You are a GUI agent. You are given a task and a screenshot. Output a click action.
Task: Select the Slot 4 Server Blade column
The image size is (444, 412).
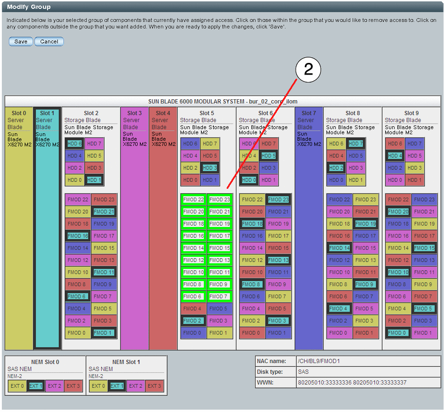(x=163, y=228)
